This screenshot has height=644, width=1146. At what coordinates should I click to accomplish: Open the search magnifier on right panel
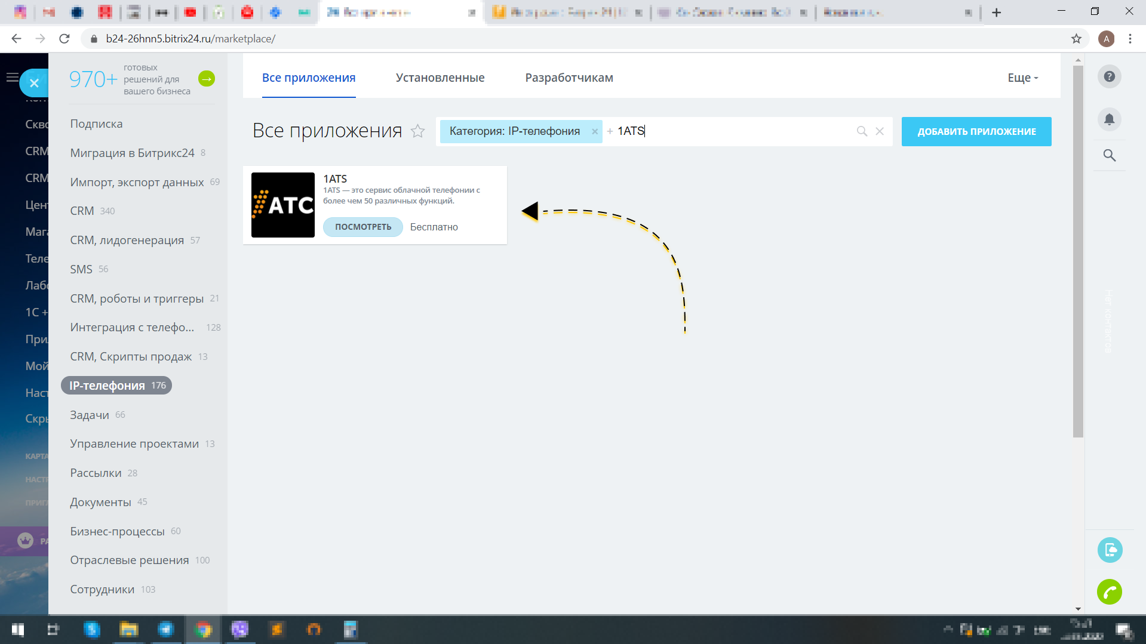coord(1109,156)
